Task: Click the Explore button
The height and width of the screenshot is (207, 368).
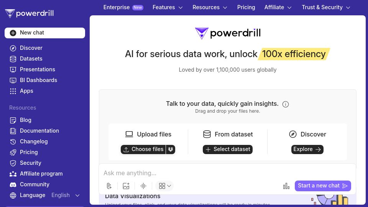Action: tap(307, 149)
